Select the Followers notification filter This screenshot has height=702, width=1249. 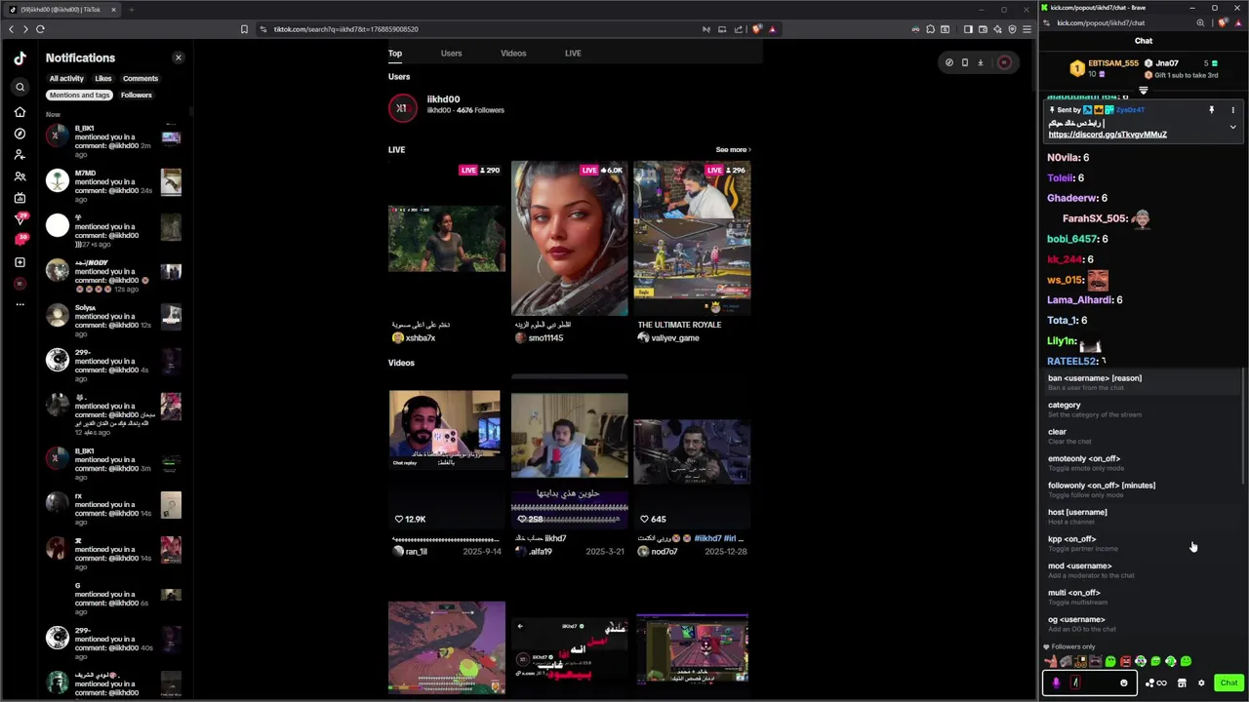pos(137,95)
